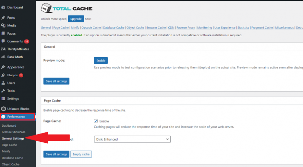
Task: Click Save all settings under Preview mode
Action: [x=57, y=81]
